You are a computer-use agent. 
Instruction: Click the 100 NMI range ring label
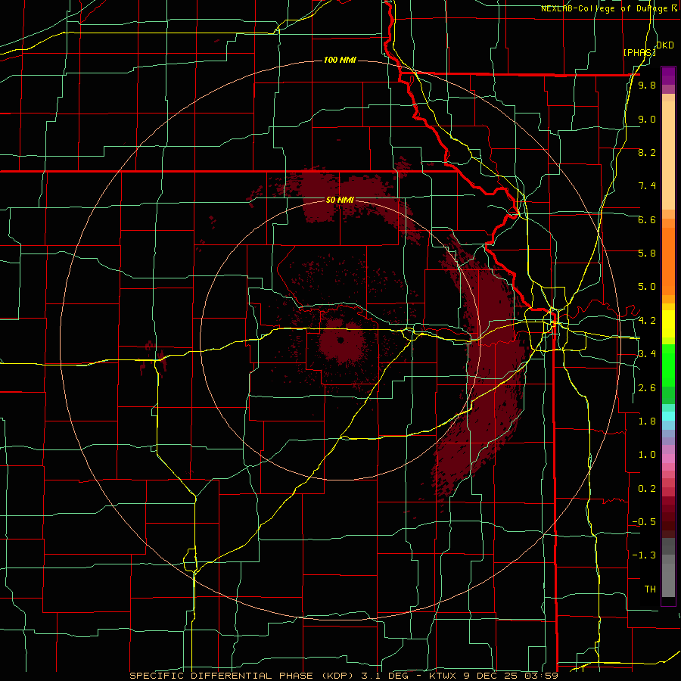coord(340,60)
